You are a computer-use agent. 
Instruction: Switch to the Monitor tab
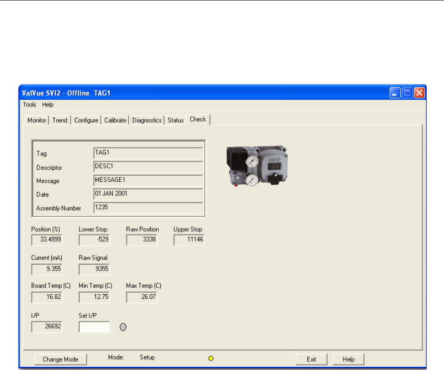(37, 120)
